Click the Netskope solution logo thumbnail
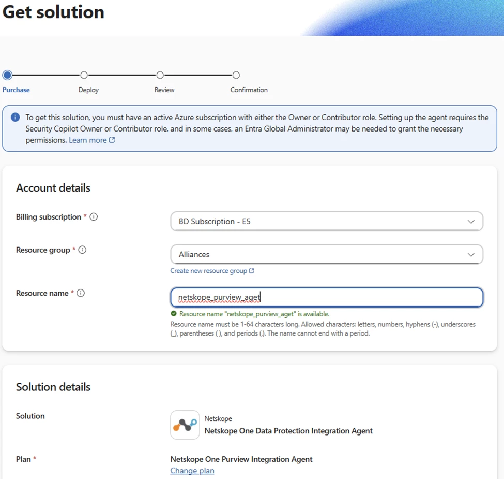 (x=185, y=425)
